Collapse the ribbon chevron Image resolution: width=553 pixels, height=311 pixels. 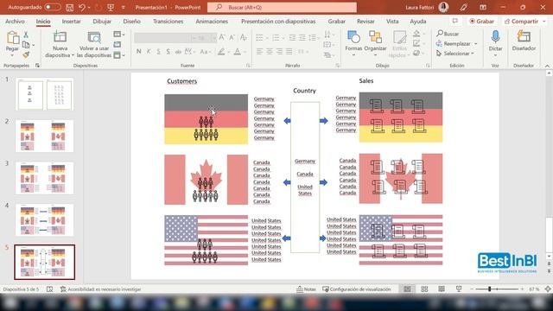pos(547,66)
